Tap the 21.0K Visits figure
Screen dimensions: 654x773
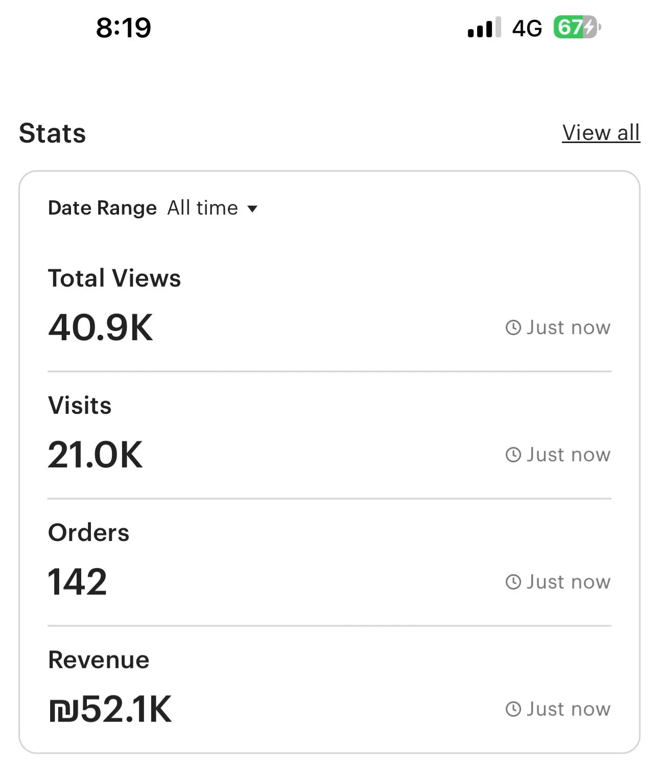(96, 455)
